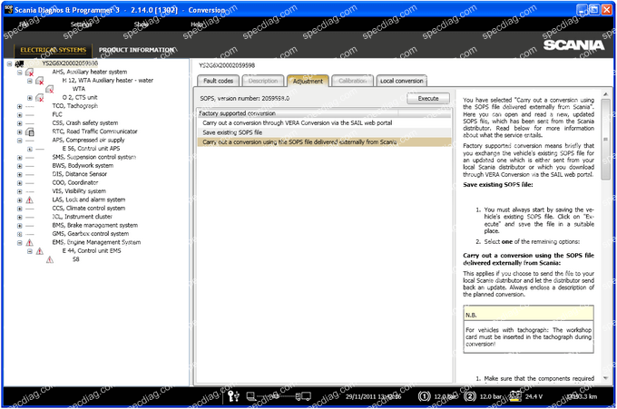The height and width of the screenshot is (409, 617).
Task: Click the warning triangle beside E 44, Control unit EMS
Action: pos(40,251)
